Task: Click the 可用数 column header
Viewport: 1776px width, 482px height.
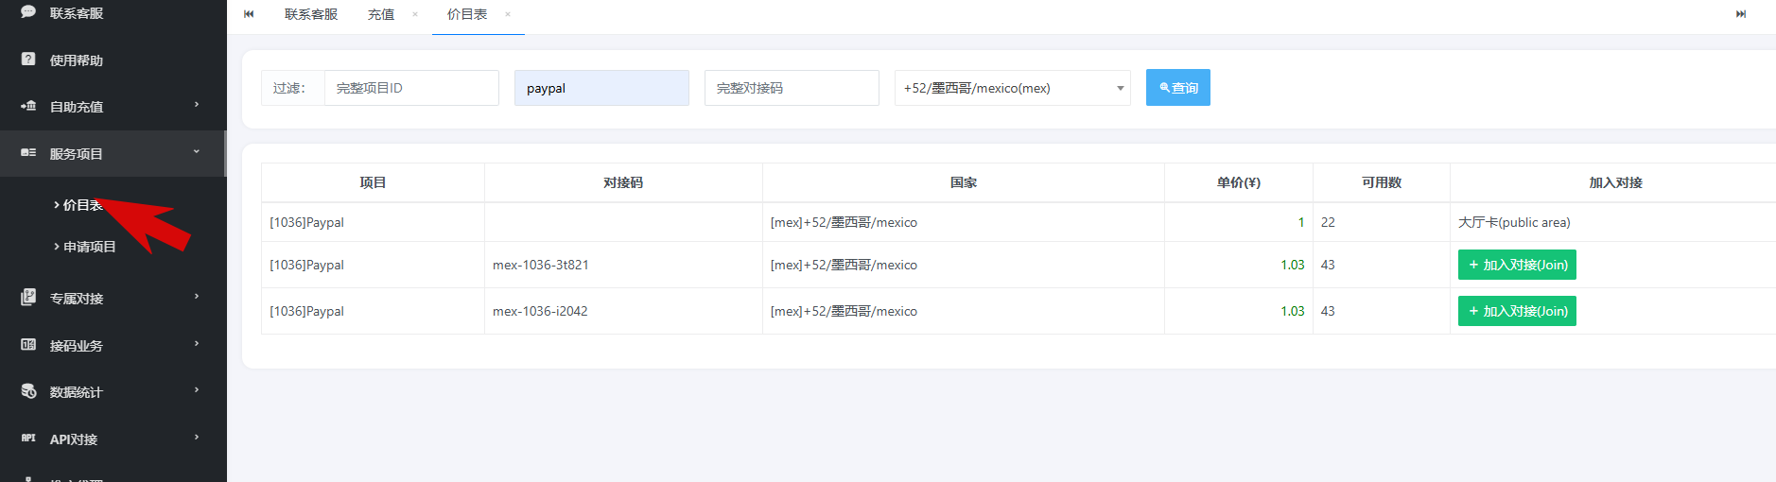Action: click(x=1382, y=182)
